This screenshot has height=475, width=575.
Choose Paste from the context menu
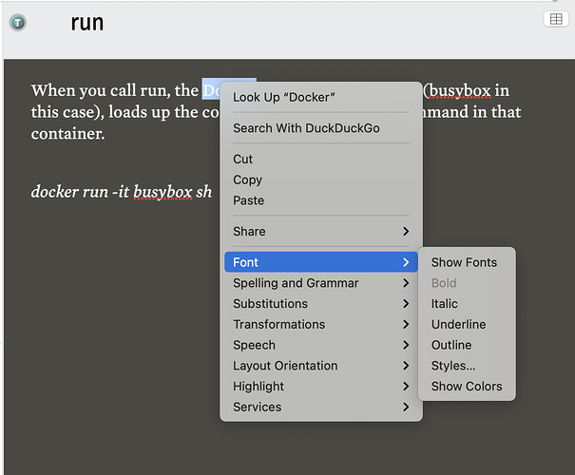point(321,200)
